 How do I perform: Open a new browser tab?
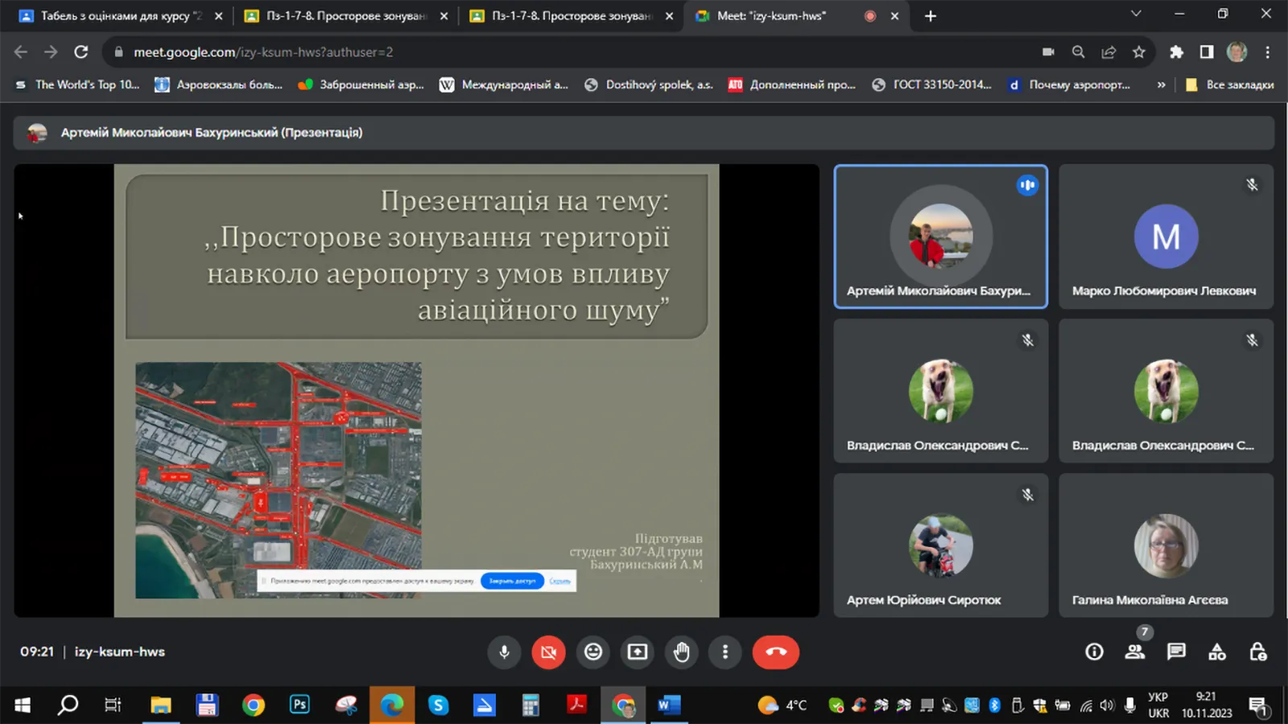click(x=931, y=16)
